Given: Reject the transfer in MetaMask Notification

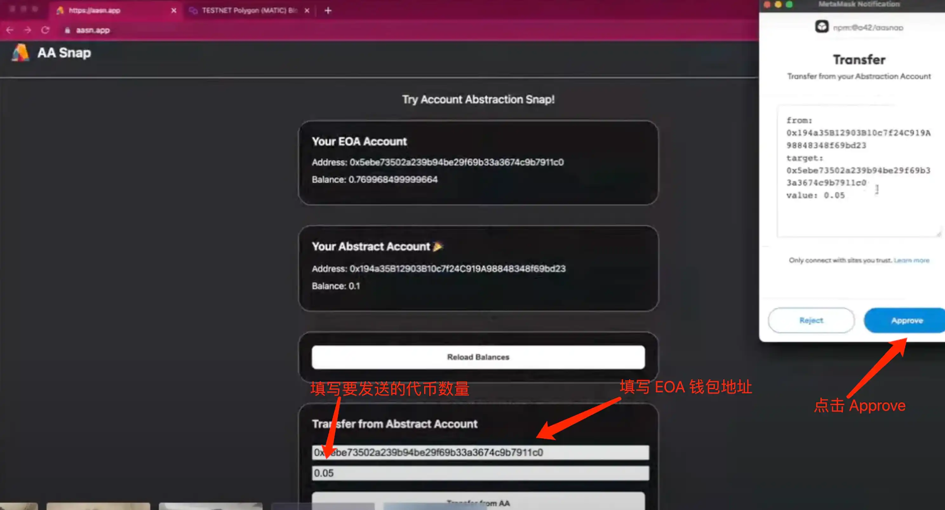Looking at the screenshot, I should tap(811, 320).
